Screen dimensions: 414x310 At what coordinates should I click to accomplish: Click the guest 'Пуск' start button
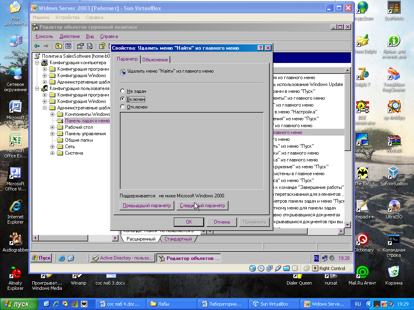(x=41, y=258)
